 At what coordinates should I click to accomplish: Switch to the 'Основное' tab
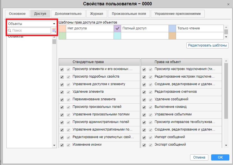tap(17, 13)
